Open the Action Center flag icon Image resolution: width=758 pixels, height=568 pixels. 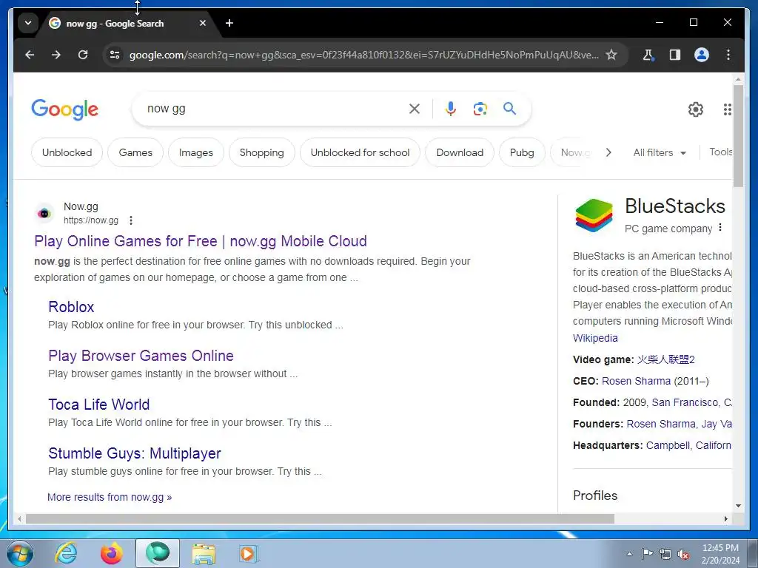(x=647, y=553)
